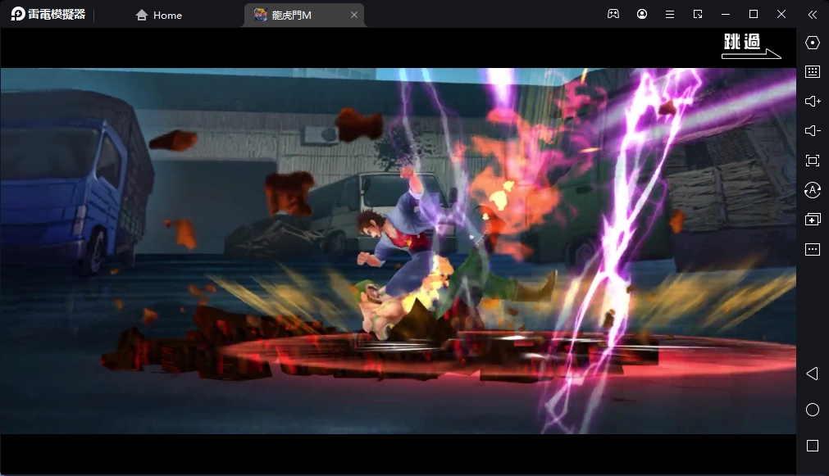This screenshot has width=829, height=476.
Task: Toggle fullscreen mode from the sidebar
Action: tap(813, 161)
